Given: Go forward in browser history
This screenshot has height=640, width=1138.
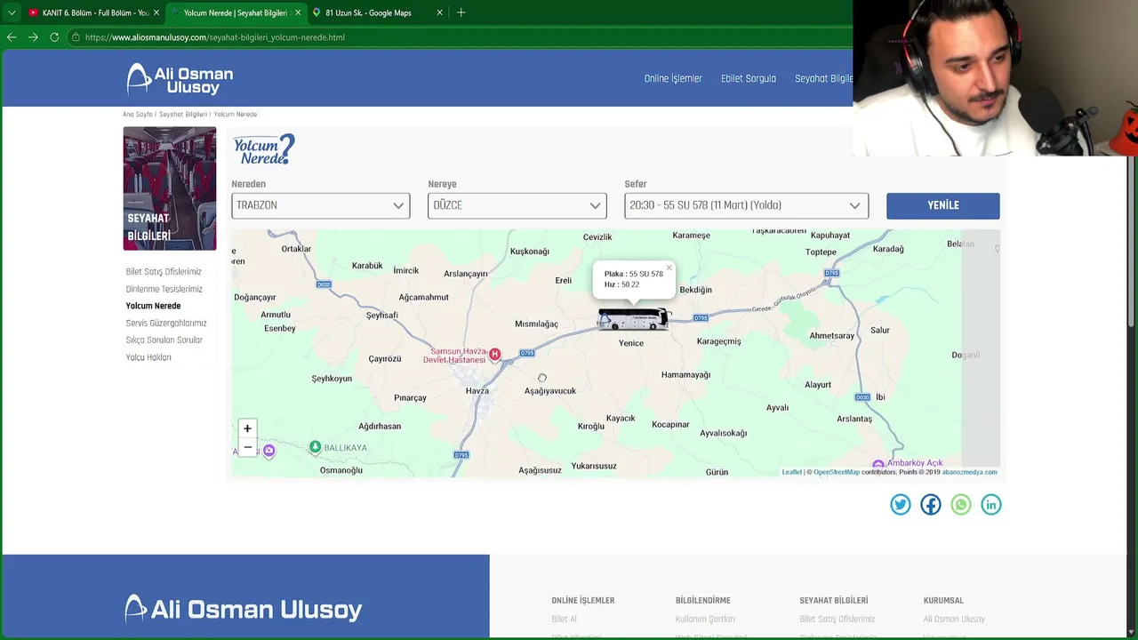Looking at the screenshot, I should [x=33, y=37].
